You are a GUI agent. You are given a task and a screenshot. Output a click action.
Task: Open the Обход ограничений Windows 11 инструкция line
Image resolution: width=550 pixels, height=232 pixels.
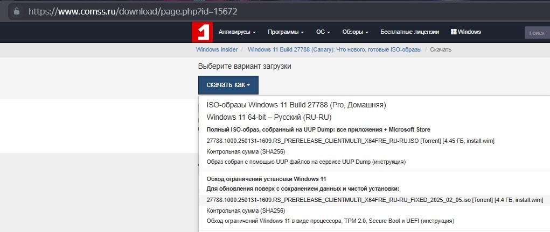pos(330,221)
